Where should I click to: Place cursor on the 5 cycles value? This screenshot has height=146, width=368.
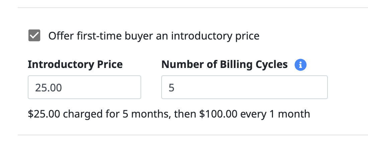coord(172,88)
